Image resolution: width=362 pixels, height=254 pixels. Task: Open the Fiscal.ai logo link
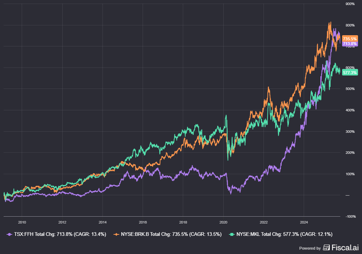coord(341,248)
